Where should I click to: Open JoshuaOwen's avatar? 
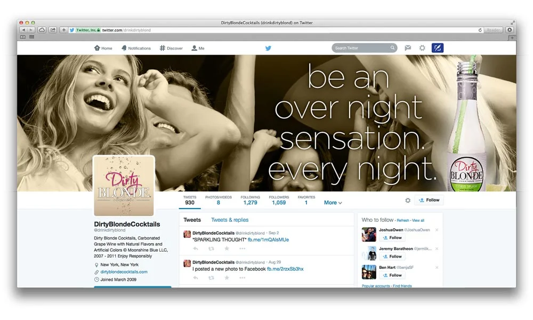coord(369,234)
